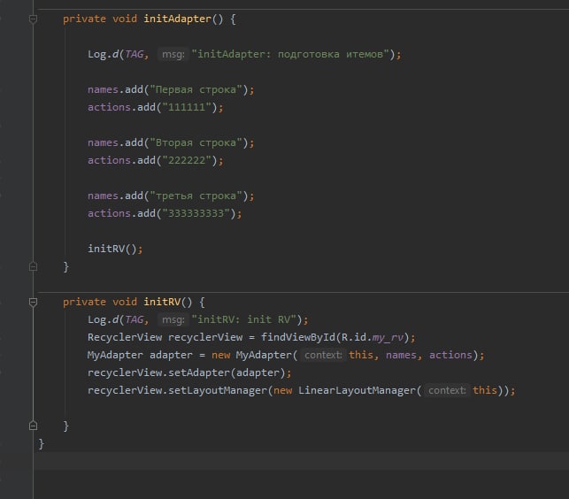Image resolution: width=569 pixels, height=499 pixels.
Task: Click the "initAdapter: подготовка итемов" string
Action: pos(290,55)
